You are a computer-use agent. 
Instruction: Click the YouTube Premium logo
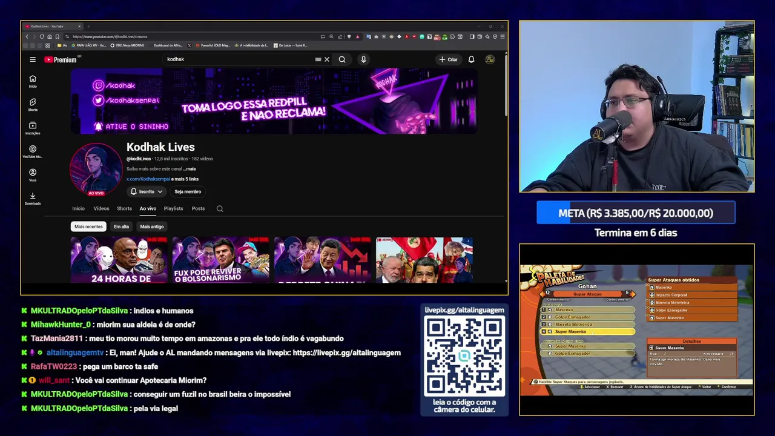coord(61,59)
